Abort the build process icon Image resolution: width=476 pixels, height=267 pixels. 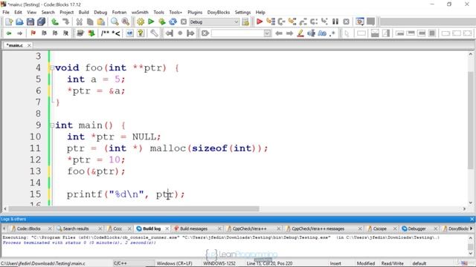(184, 22)
